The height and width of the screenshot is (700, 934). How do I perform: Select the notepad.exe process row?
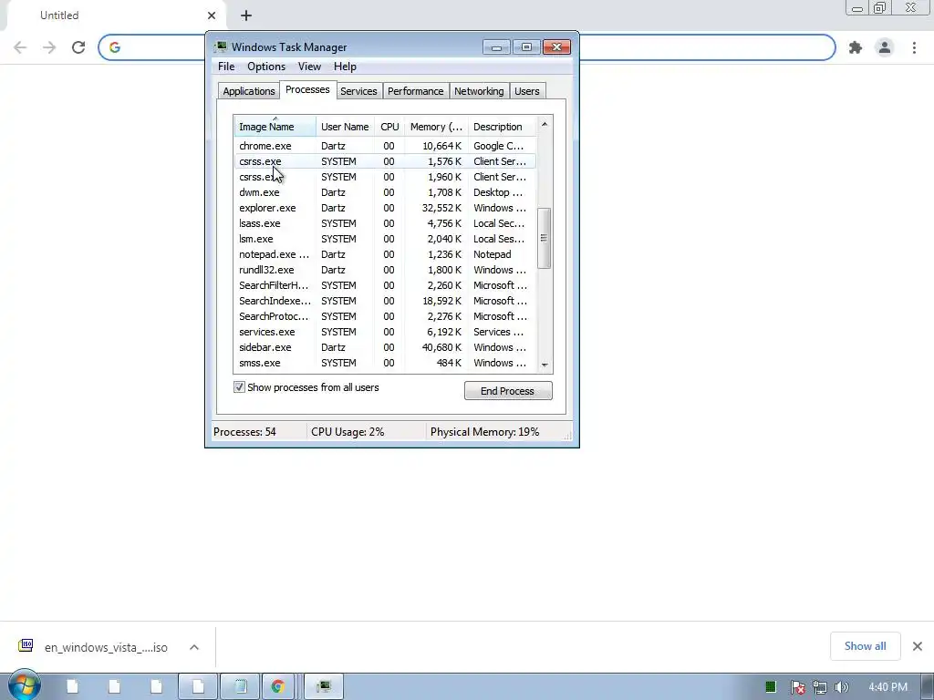pos(385,254)
